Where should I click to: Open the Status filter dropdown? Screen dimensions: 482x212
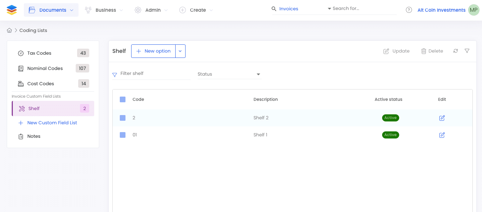point(229,74)
